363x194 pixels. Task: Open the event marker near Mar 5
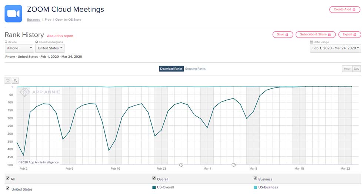click(x=234, y=165)
